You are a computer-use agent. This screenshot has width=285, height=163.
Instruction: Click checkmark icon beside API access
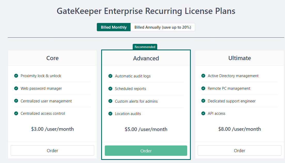click(203, 113)
